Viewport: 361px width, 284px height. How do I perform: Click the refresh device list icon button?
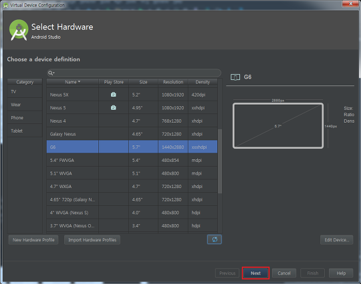215,239
